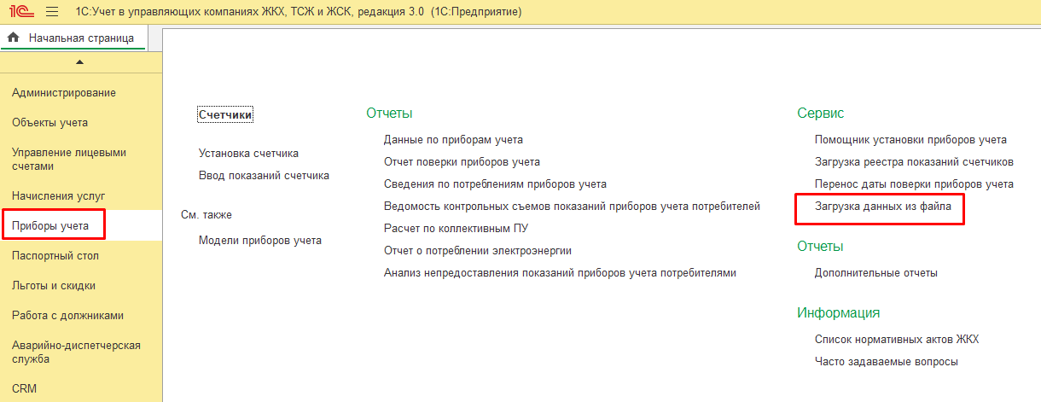Click the Информация heading

[x=839, y=312]
